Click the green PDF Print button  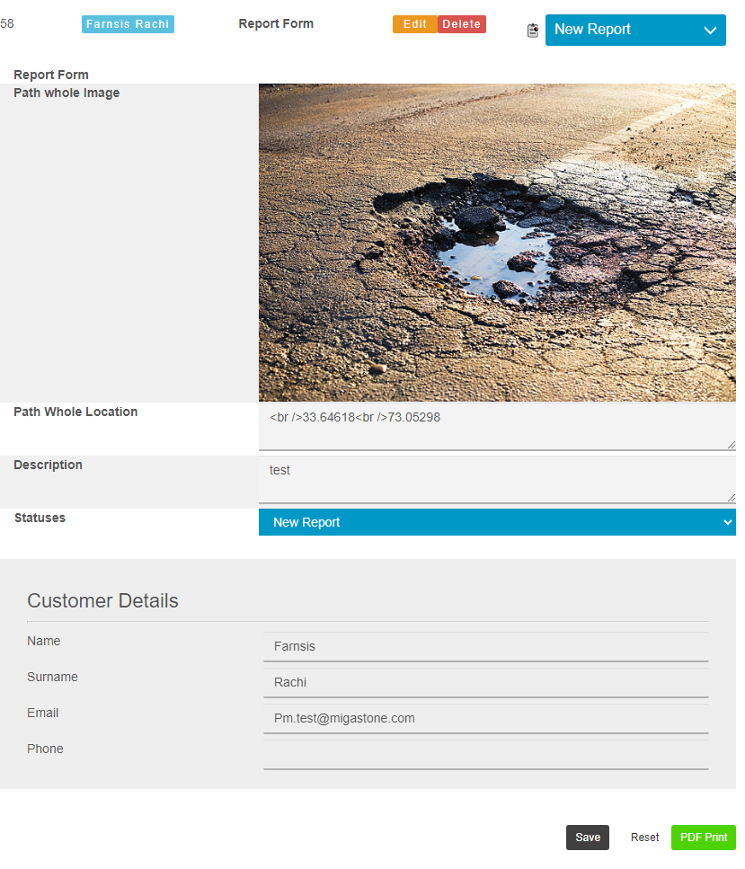(x=703, y=838)
